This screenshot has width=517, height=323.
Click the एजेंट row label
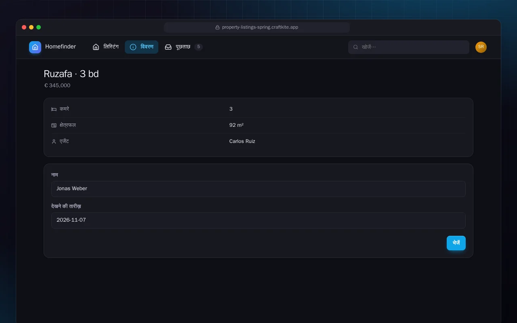click(x=64, y=141)
